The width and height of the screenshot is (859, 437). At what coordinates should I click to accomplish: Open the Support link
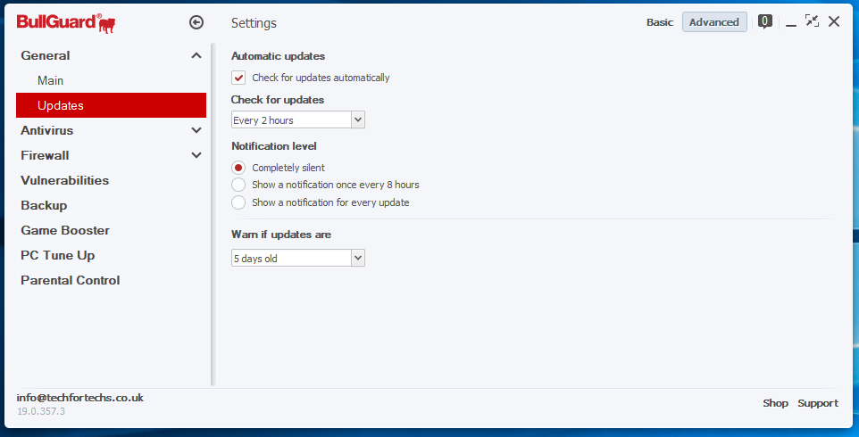(x=818, y=403)
